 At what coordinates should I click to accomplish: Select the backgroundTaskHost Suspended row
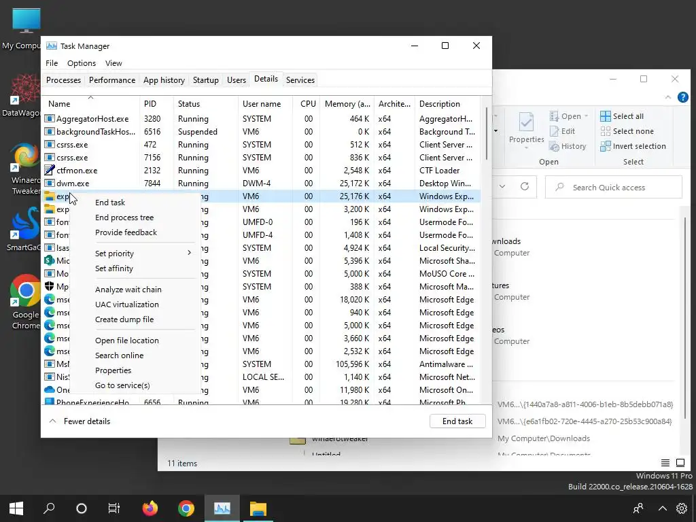coord(262,131)
